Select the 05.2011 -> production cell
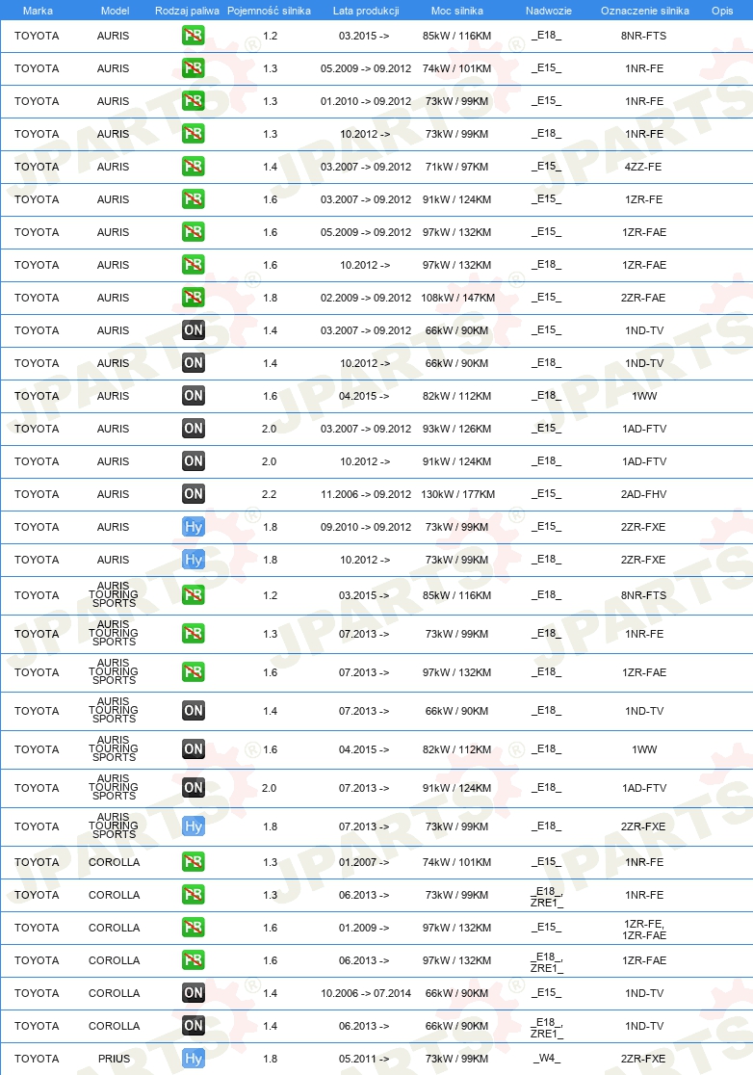The width and height of the screenshot is (753, 1075). pyautogui.click(x=364, y=1059)
